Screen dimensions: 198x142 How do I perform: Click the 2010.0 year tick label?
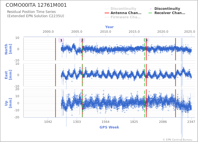106,32
